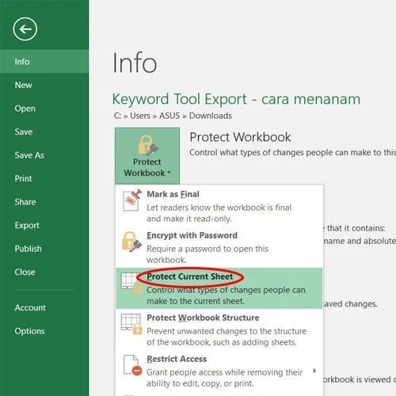Select Protect Workbook Structure menu entry
This screenshot has width=396, height=396.
219,329
